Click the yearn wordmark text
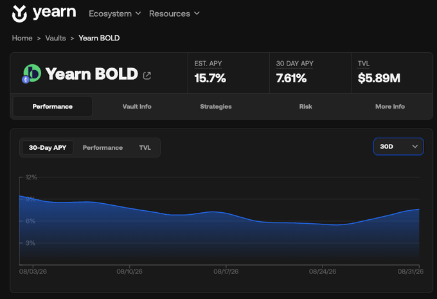This screenshot has width=437, height=299. (x=55, y=13)
